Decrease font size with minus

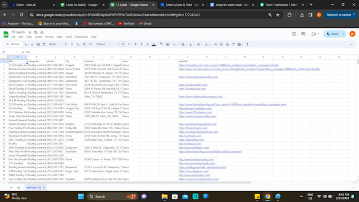[x=117, y=44]
